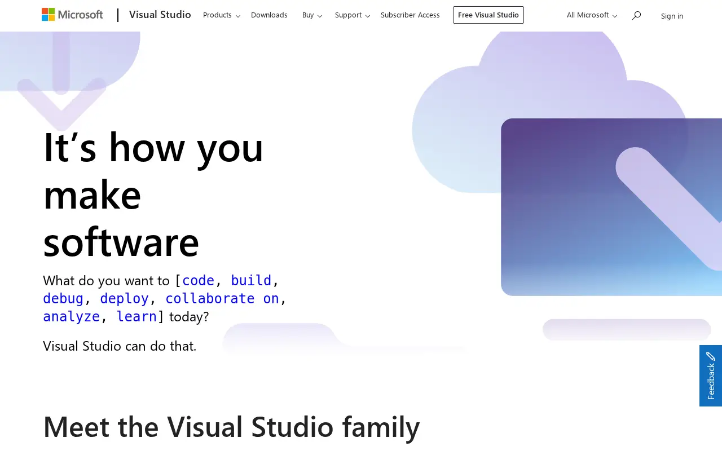
Task: Expand the All Microsoft menu
Action: [592, 15]
